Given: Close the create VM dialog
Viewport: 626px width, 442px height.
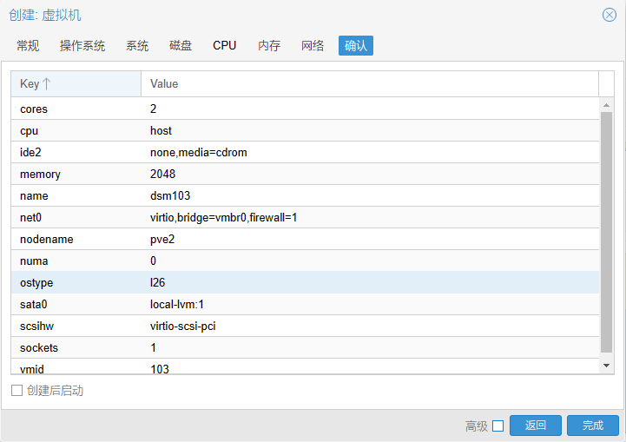Looking at the screenshot, I should point(610,15).
